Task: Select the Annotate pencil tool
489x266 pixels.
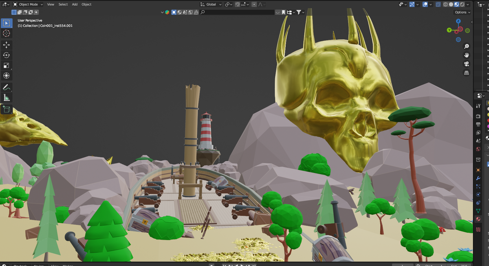Action: point(7,87)
